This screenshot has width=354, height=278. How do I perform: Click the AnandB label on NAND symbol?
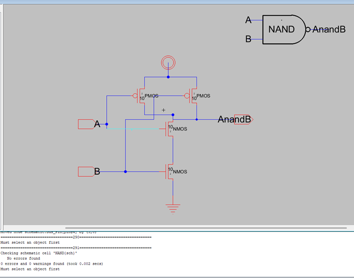pyautogui.click(x=329, y=30)
